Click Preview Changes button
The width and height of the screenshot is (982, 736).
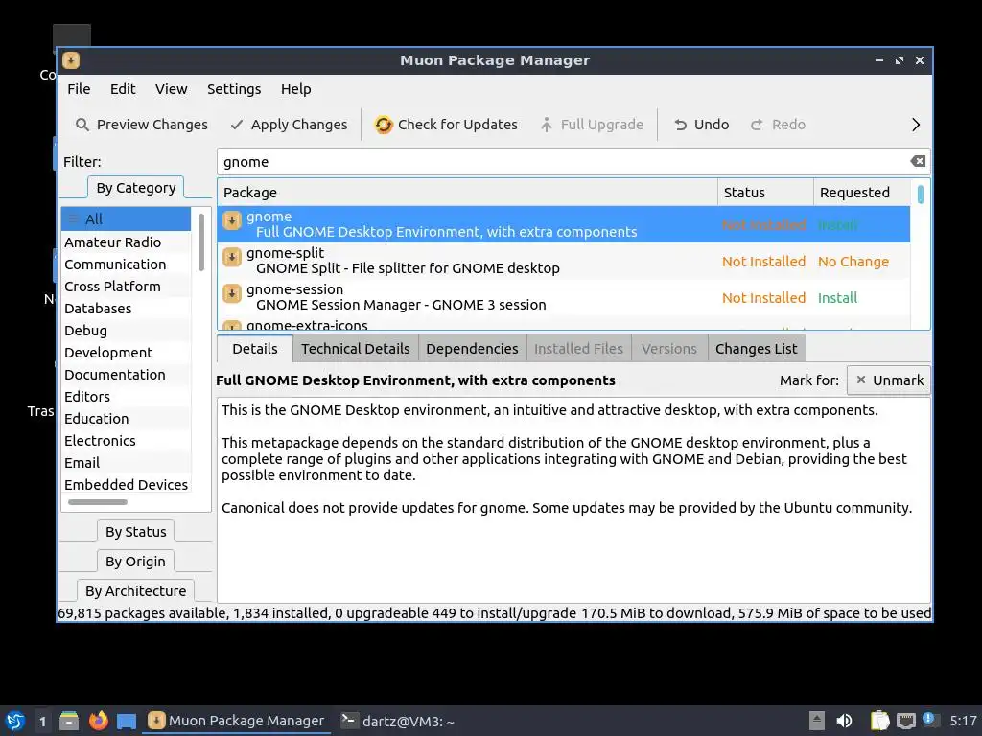point(142,125)
